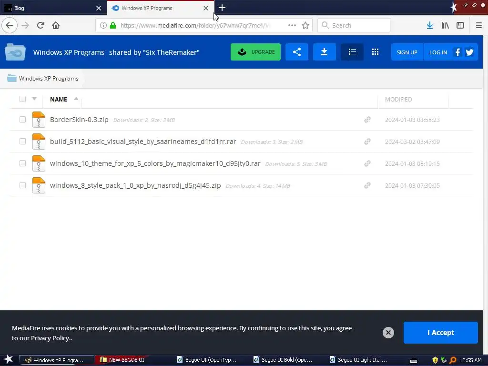Click the MediaFire folder logo icon
Screen dimensions: 488x366
[15, 52]
